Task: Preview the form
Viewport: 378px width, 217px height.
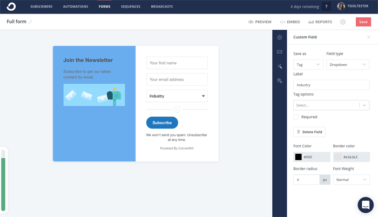Action: [260, 22]
